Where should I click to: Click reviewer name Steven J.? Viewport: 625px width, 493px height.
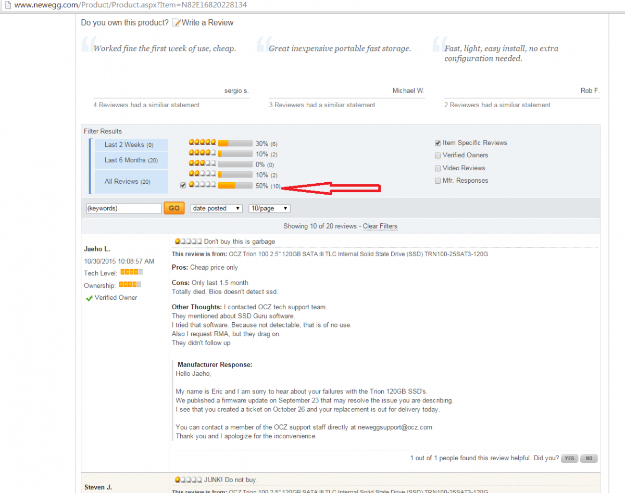[98, 488]
